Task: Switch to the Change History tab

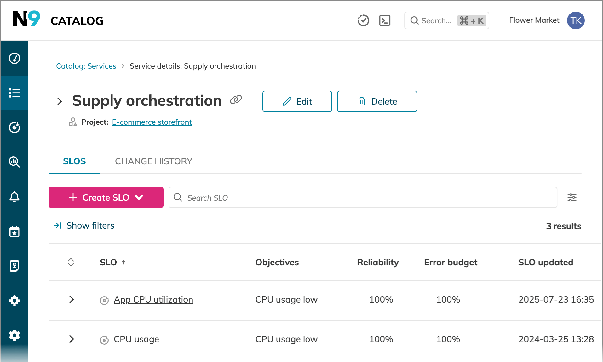Action: [153, 161]
